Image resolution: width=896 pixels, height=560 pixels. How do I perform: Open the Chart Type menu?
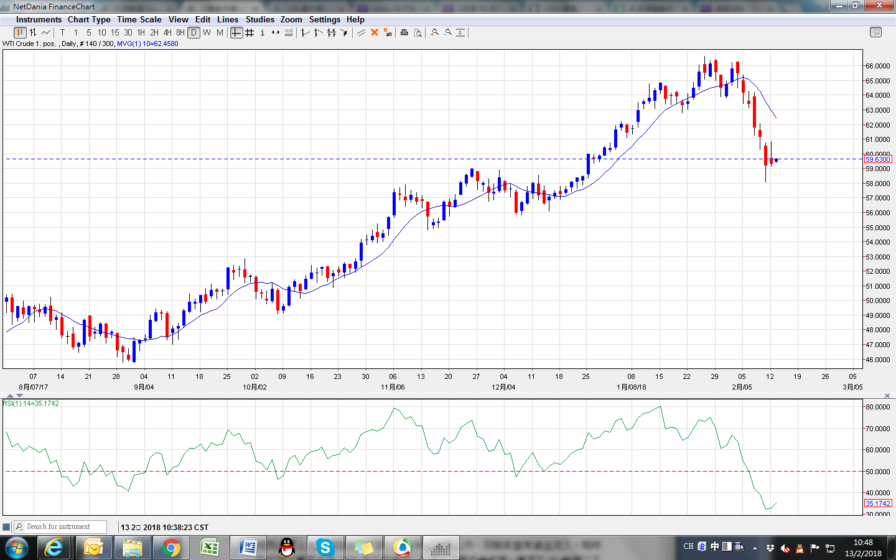[89, 19]
